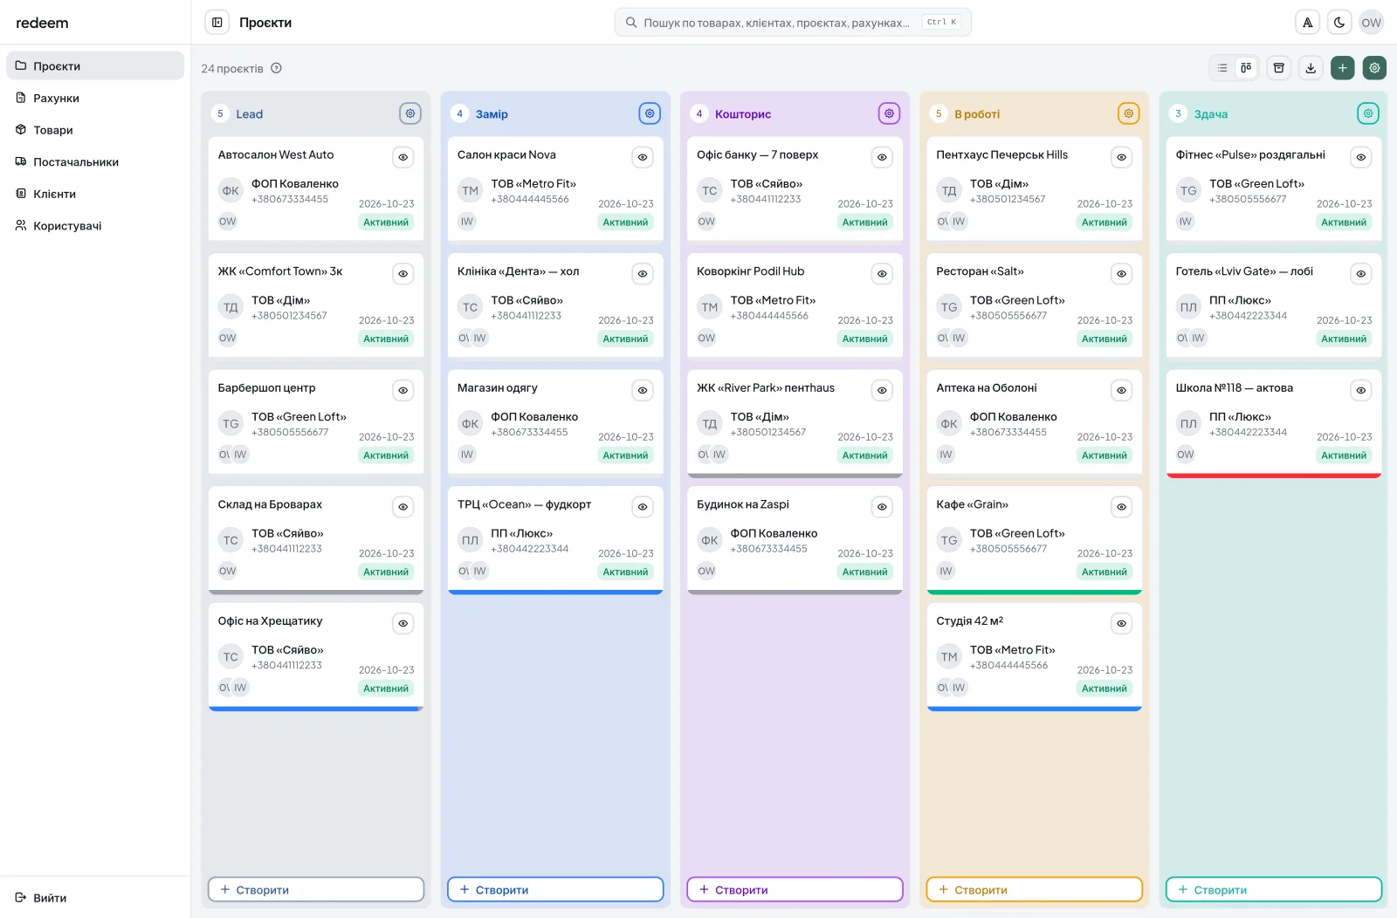This screenshot has width=1397, height=918.
Task: Click Створити in the Кошторис column
Action: pyautogui.click(x=795, y=890)
